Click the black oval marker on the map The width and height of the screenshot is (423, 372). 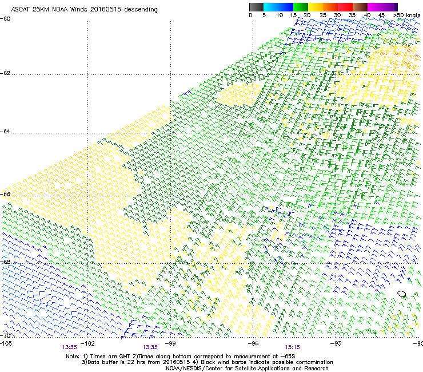click(402, 294)
